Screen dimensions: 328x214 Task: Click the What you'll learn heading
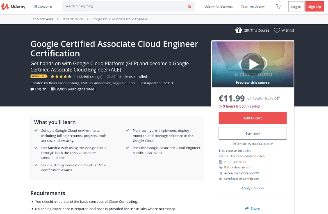[55, 122]
